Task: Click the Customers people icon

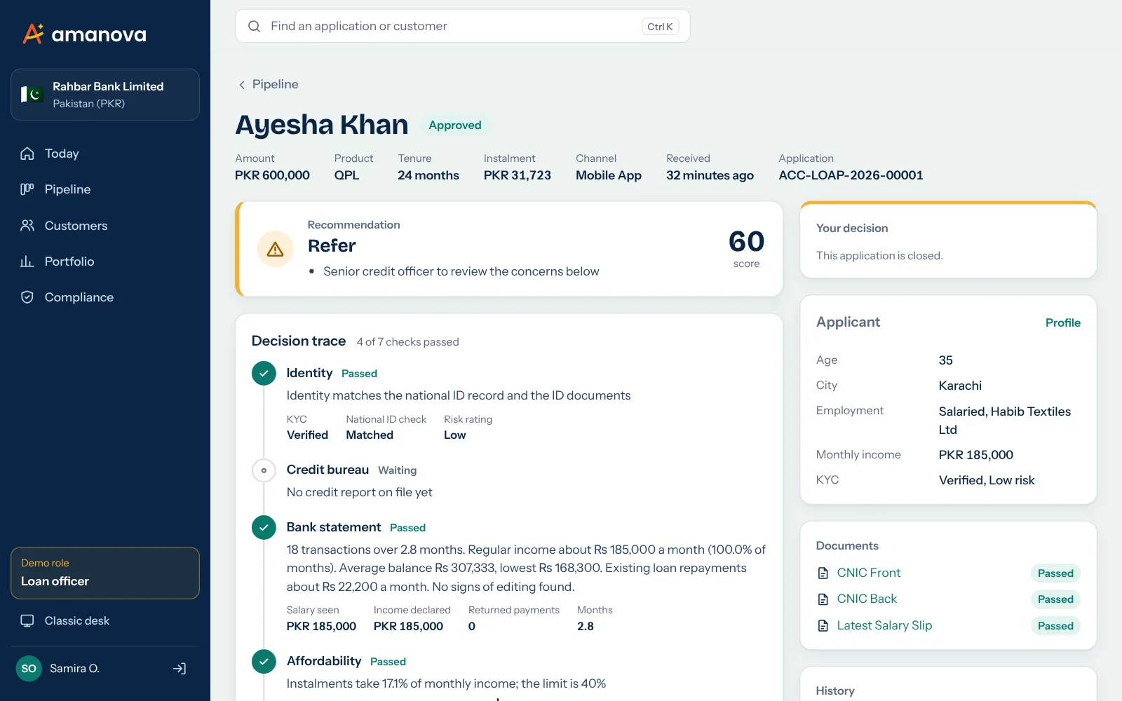Action: click(27, 226)
